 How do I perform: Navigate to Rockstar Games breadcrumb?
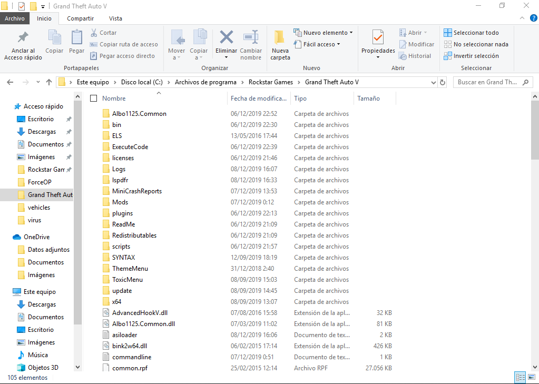[x=271, y=82]
